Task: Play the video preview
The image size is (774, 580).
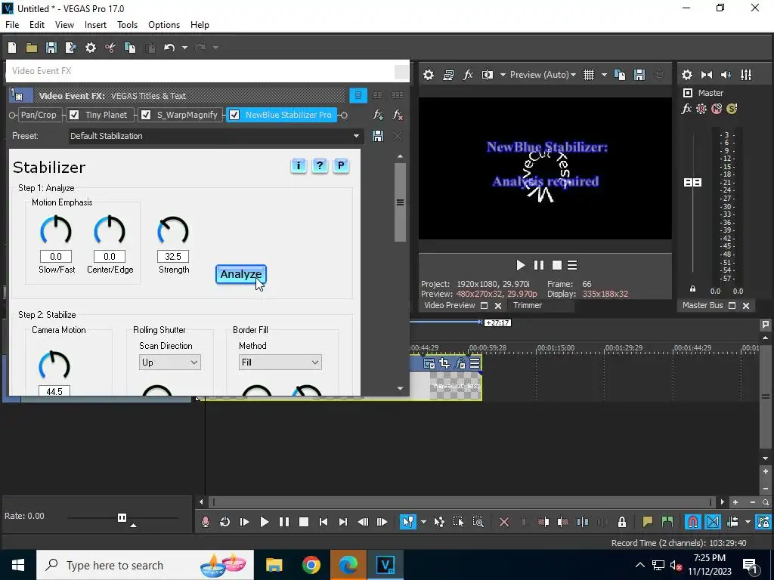Action: (x=520, y=265)
